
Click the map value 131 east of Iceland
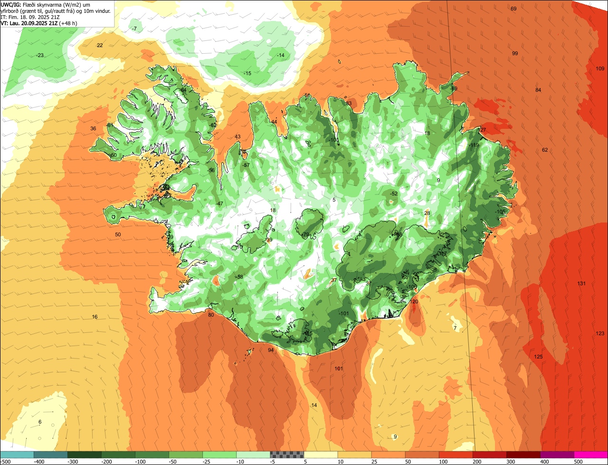(581, 283)
